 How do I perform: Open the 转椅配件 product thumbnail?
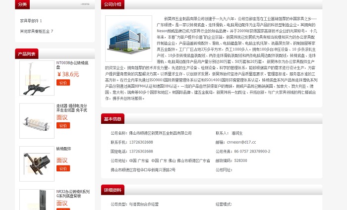37,164
